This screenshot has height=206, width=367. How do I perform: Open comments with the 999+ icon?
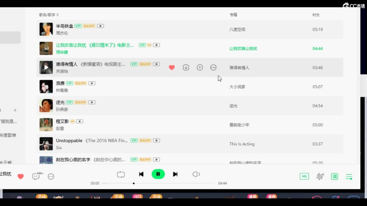coord(37,176)
